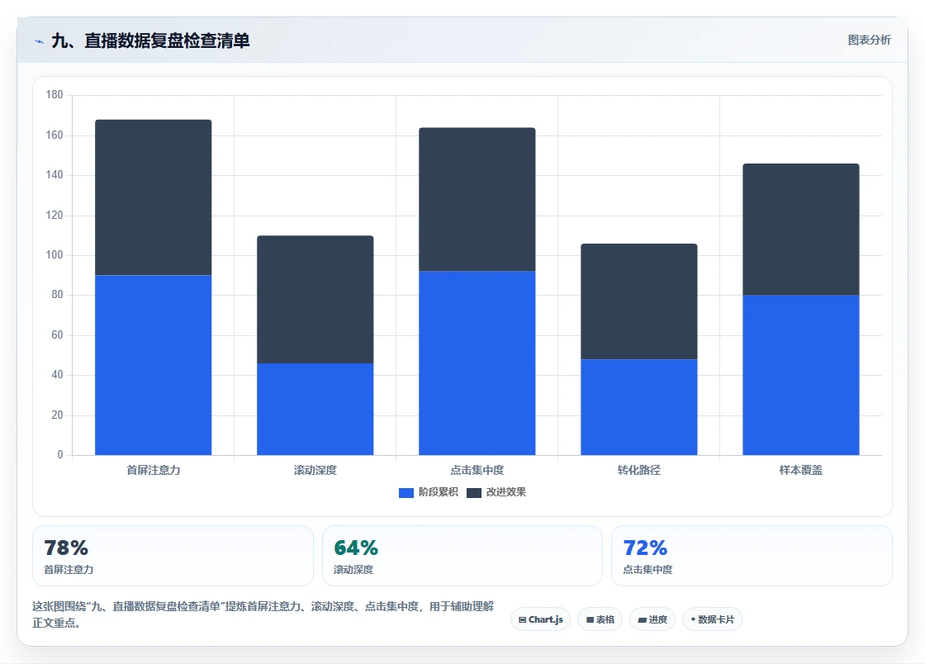Click the dark 点击集中度 bar segment
This screenshot has width=925, height=664.
(477, 199)
